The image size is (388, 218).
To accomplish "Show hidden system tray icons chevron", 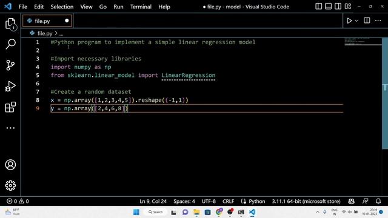I will pos(318,212).
